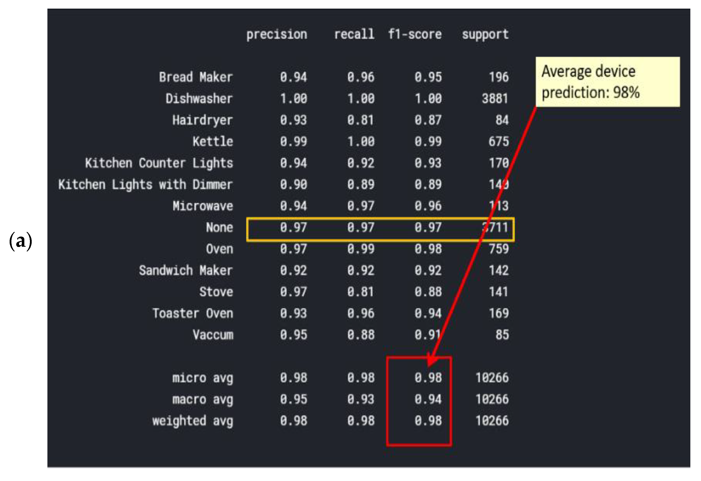Click the "precision" column header
The width and height of the screenshot is (701, 481).
[x=277, y=34]
